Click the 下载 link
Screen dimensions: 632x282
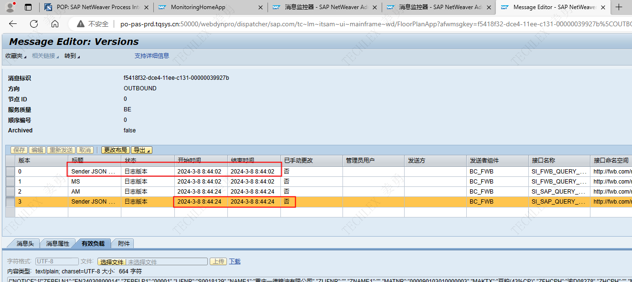(x=235, y=261)
